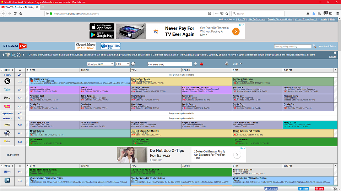The width and height of the screenshot is (341, 191).
Task: Close the tip bar
Action: [335, 53]
